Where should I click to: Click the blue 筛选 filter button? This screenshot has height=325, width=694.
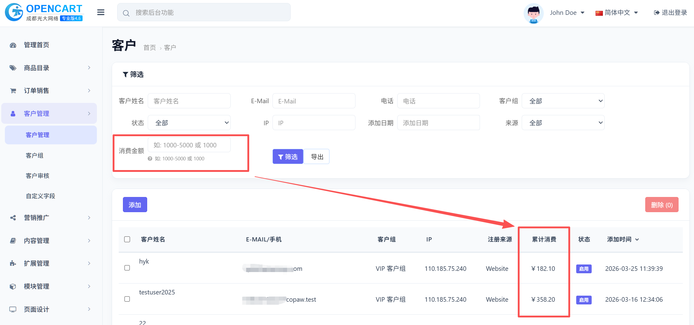[x=288, y=157]
